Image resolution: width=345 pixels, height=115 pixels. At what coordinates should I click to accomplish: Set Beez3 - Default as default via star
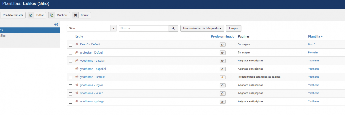(222, 44)
